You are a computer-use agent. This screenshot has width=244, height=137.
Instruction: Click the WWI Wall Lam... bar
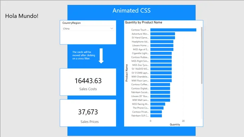(160, 100)
